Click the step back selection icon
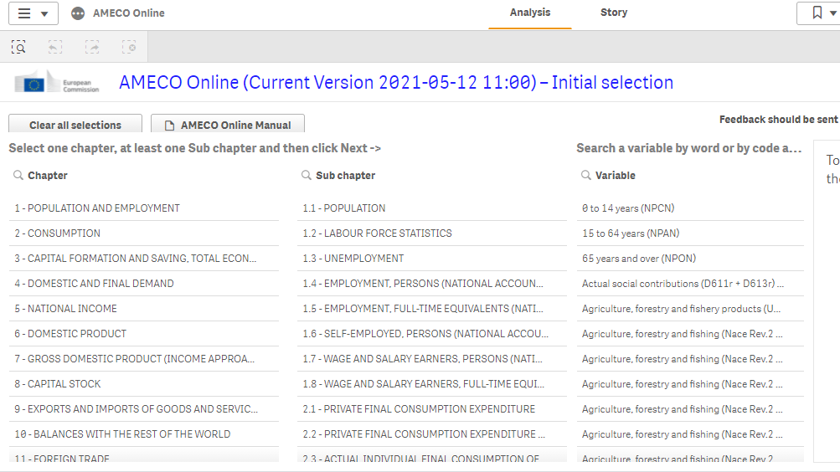The height and width of the screenshot is (472, 840). click(55, 48)
